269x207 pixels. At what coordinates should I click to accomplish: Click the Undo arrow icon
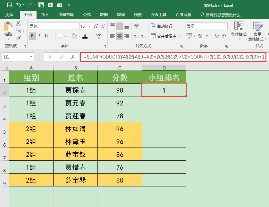(x=19, y=5)
